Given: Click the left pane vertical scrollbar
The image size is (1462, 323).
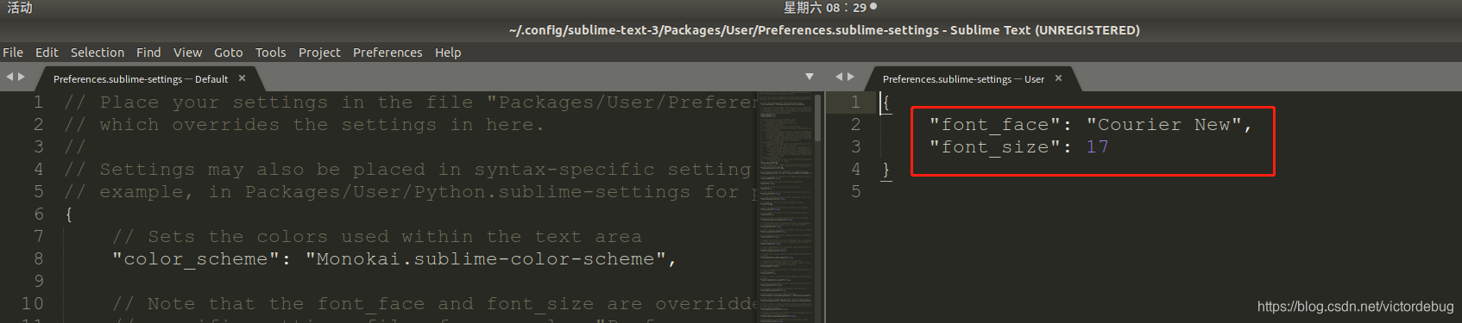Looking at the screenshot, I should point(818,118).
